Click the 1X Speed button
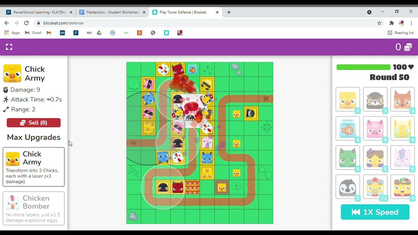The width and height of the screenshot is (418, 235). (x=375, y=212)
